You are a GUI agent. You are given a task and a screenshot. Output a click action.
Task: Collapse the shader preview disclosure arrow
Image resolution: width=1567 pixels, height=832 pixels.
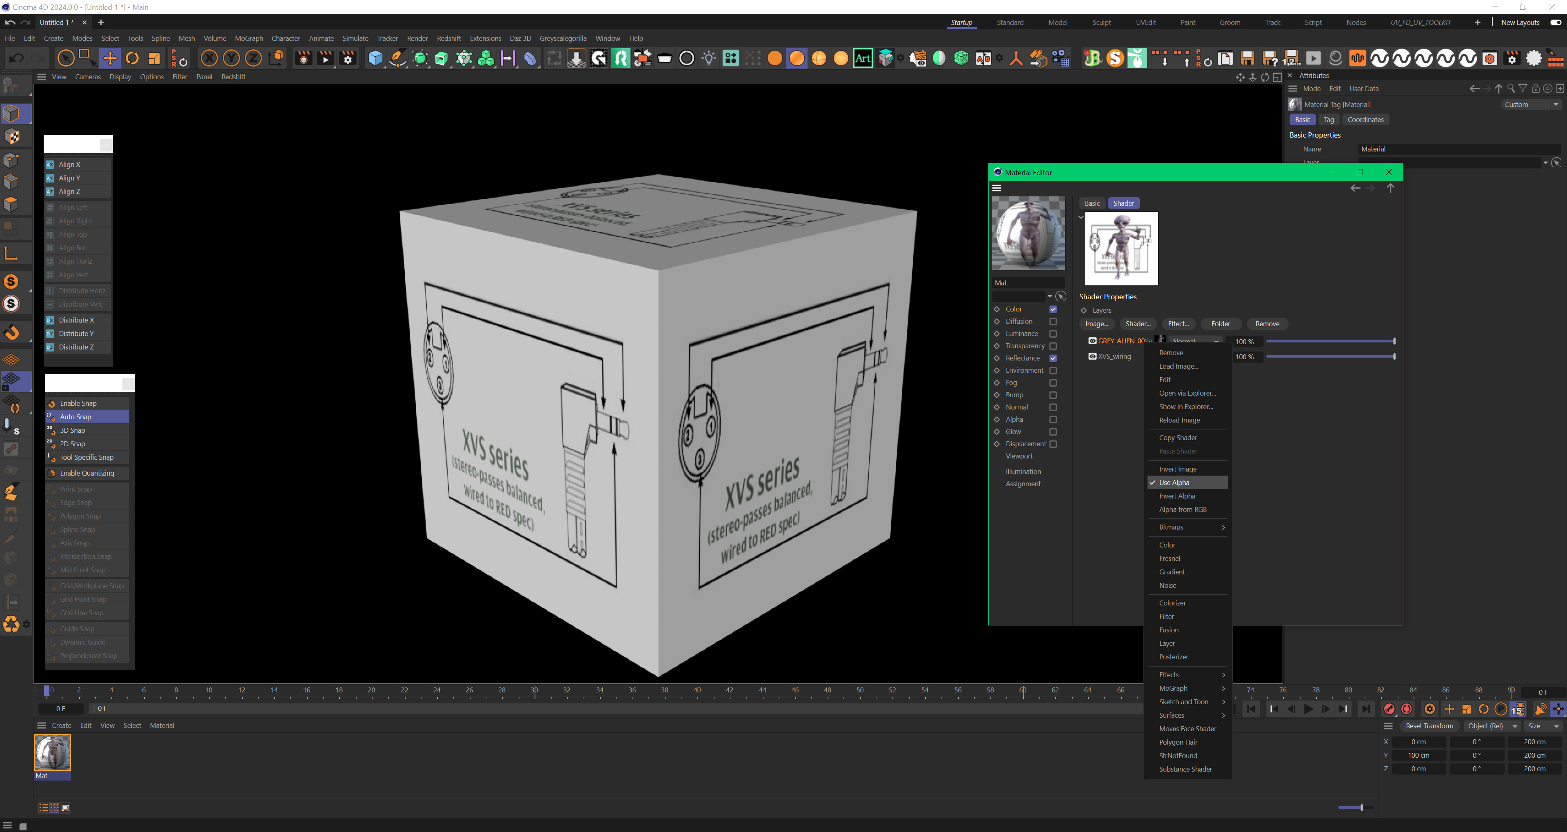(1081, 217)
